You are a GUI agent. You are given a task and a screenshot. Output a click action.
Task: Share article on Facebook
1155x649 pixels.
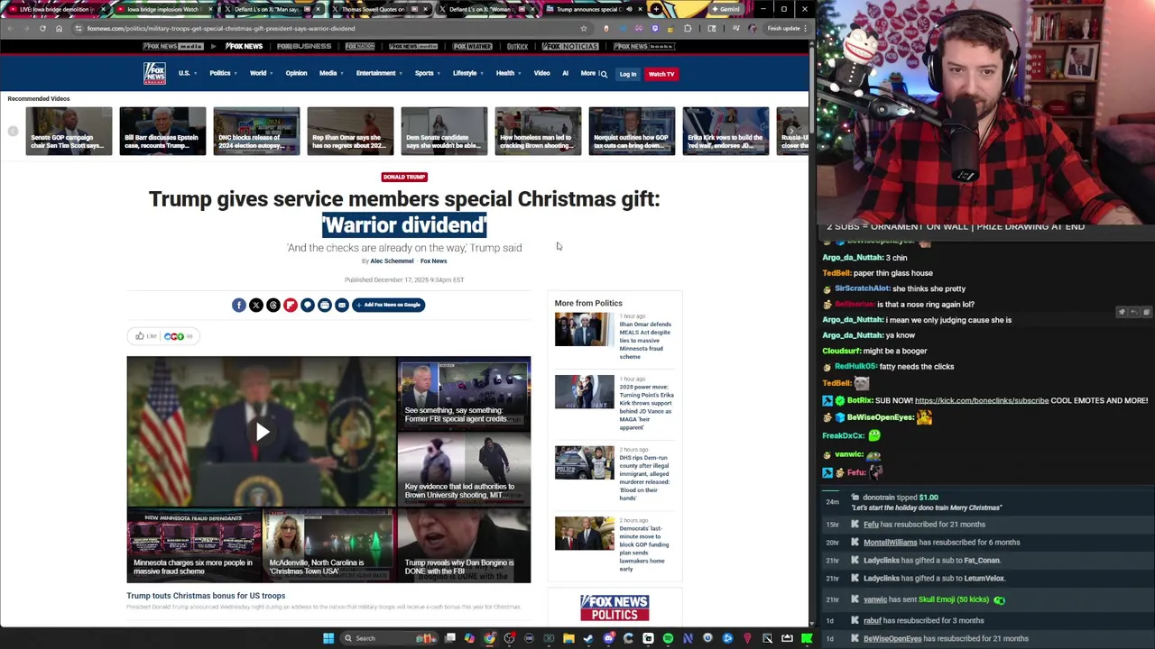(238, 306)
